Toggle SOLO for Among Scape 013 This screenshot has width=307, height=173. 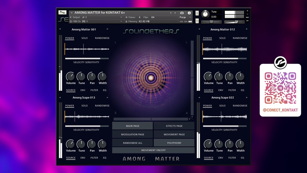(x=84, y=106)
